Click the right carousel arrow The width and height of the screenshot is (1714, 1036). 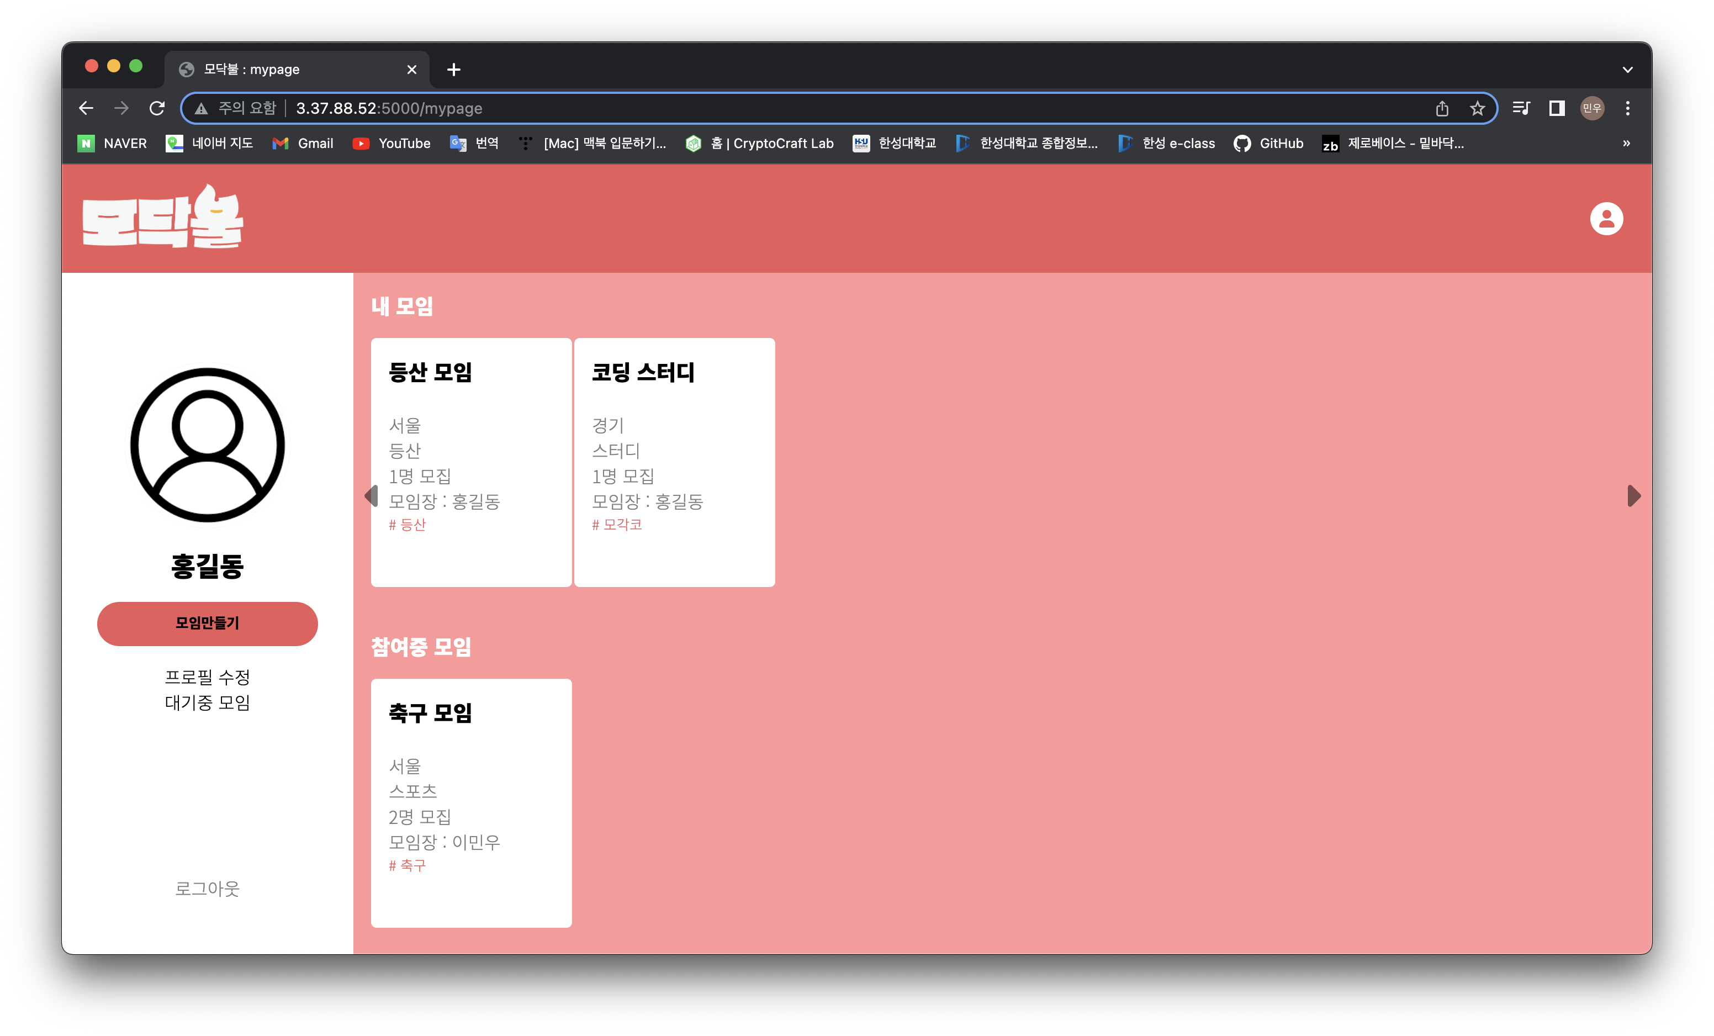(x=1633, y=495)
